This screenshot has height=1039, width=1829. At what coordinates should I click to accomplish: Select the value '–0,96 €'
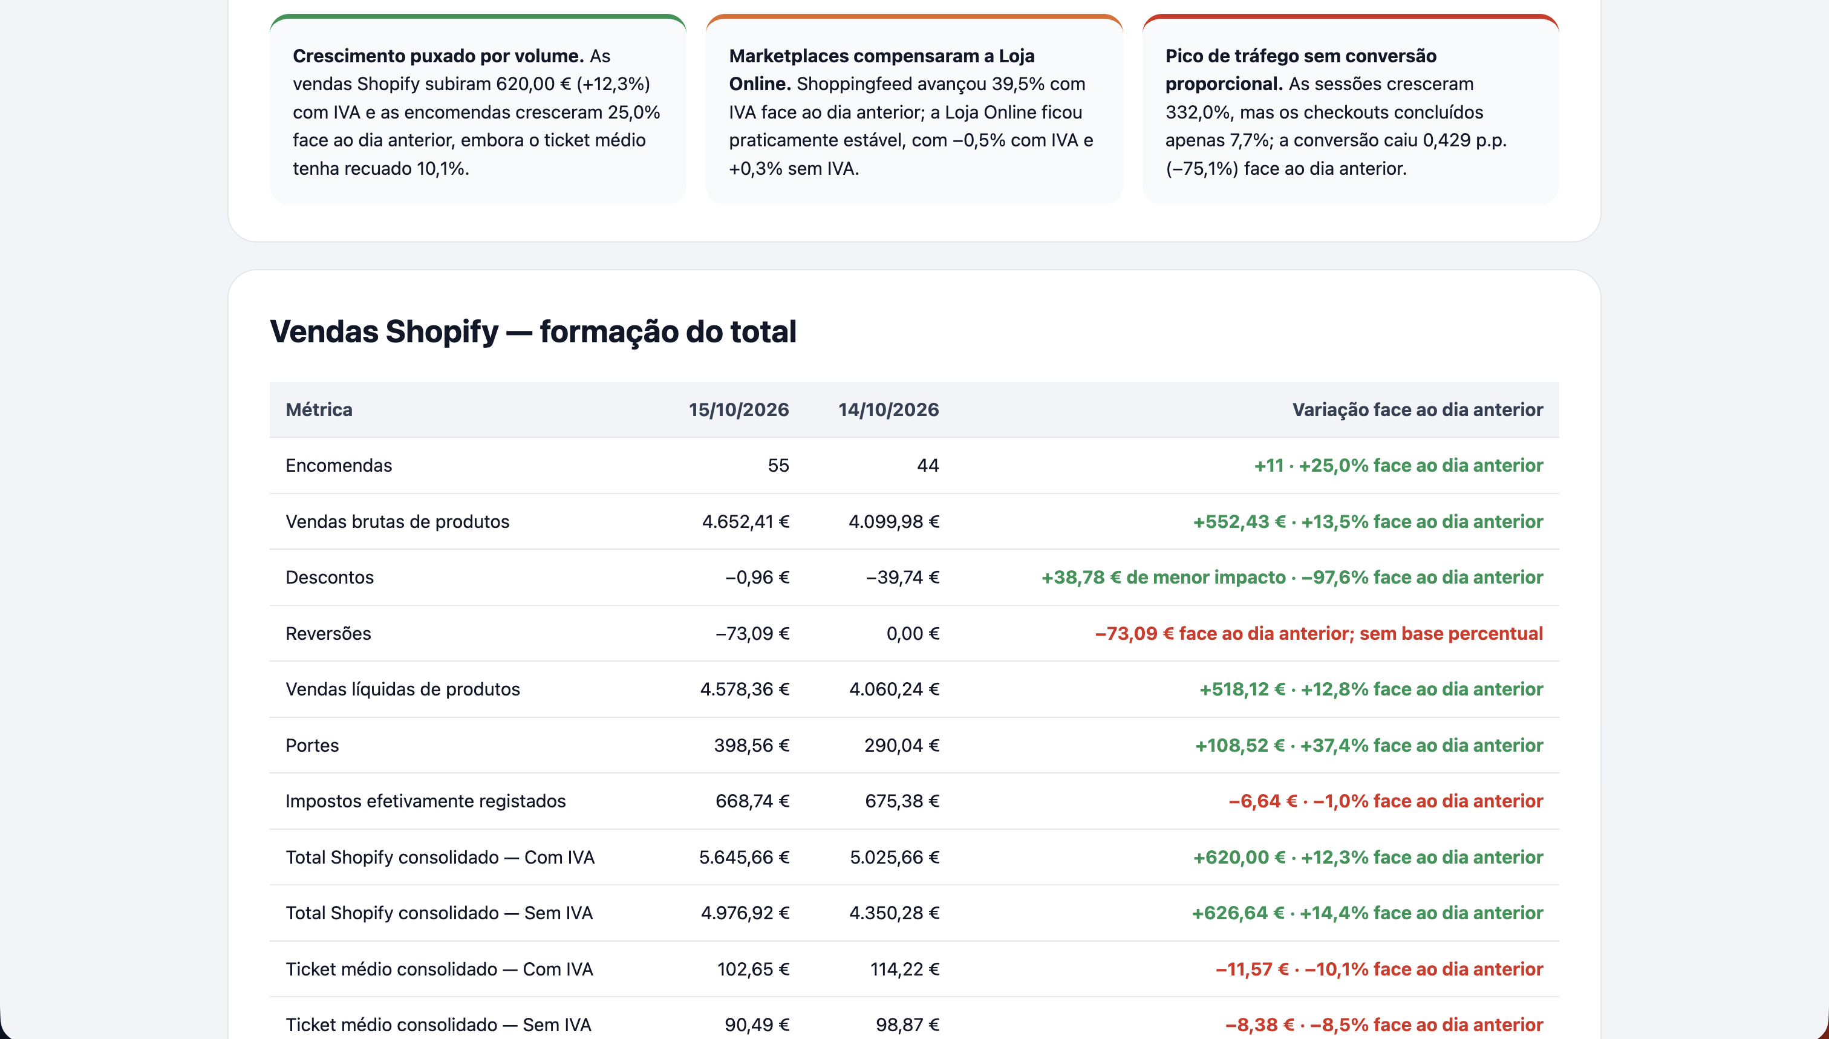[x=757, y=578]
